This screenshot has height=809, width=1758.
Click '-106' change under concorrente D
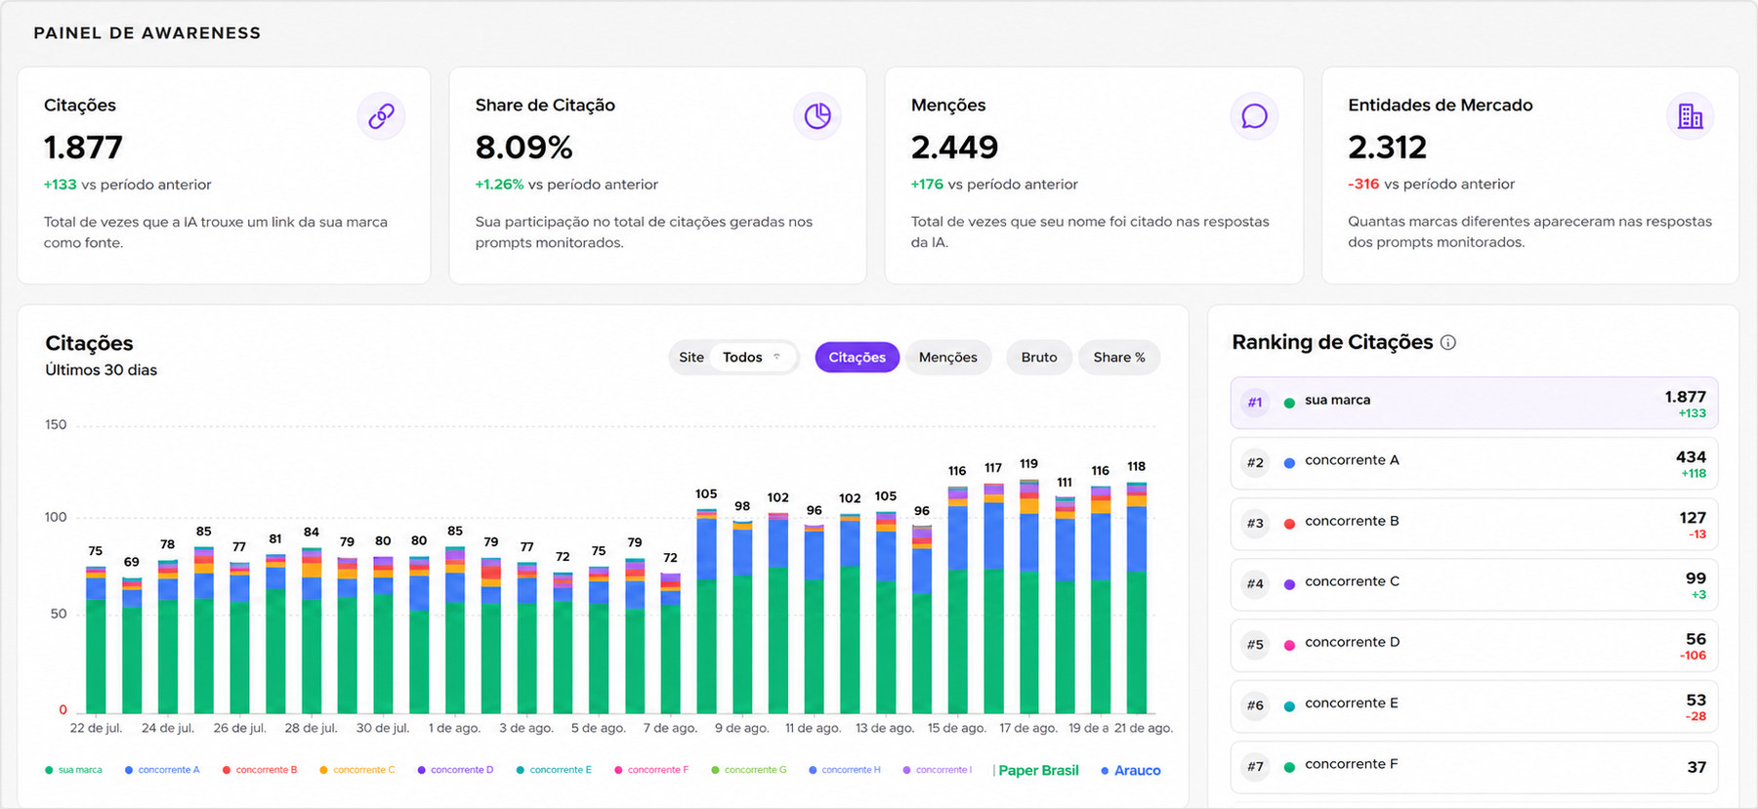(1693, 656)
